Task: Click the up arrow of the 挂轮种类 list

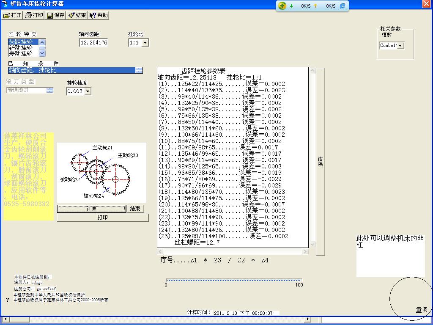Action: click(x=42, y=42)
